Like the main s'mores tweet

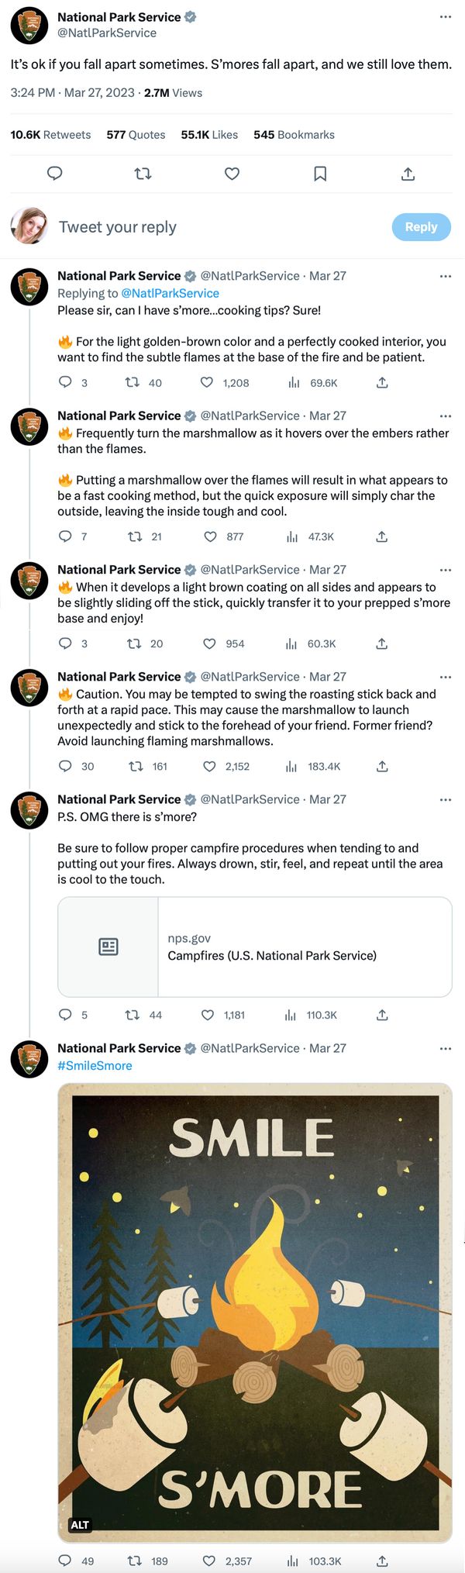click(232, 174)
